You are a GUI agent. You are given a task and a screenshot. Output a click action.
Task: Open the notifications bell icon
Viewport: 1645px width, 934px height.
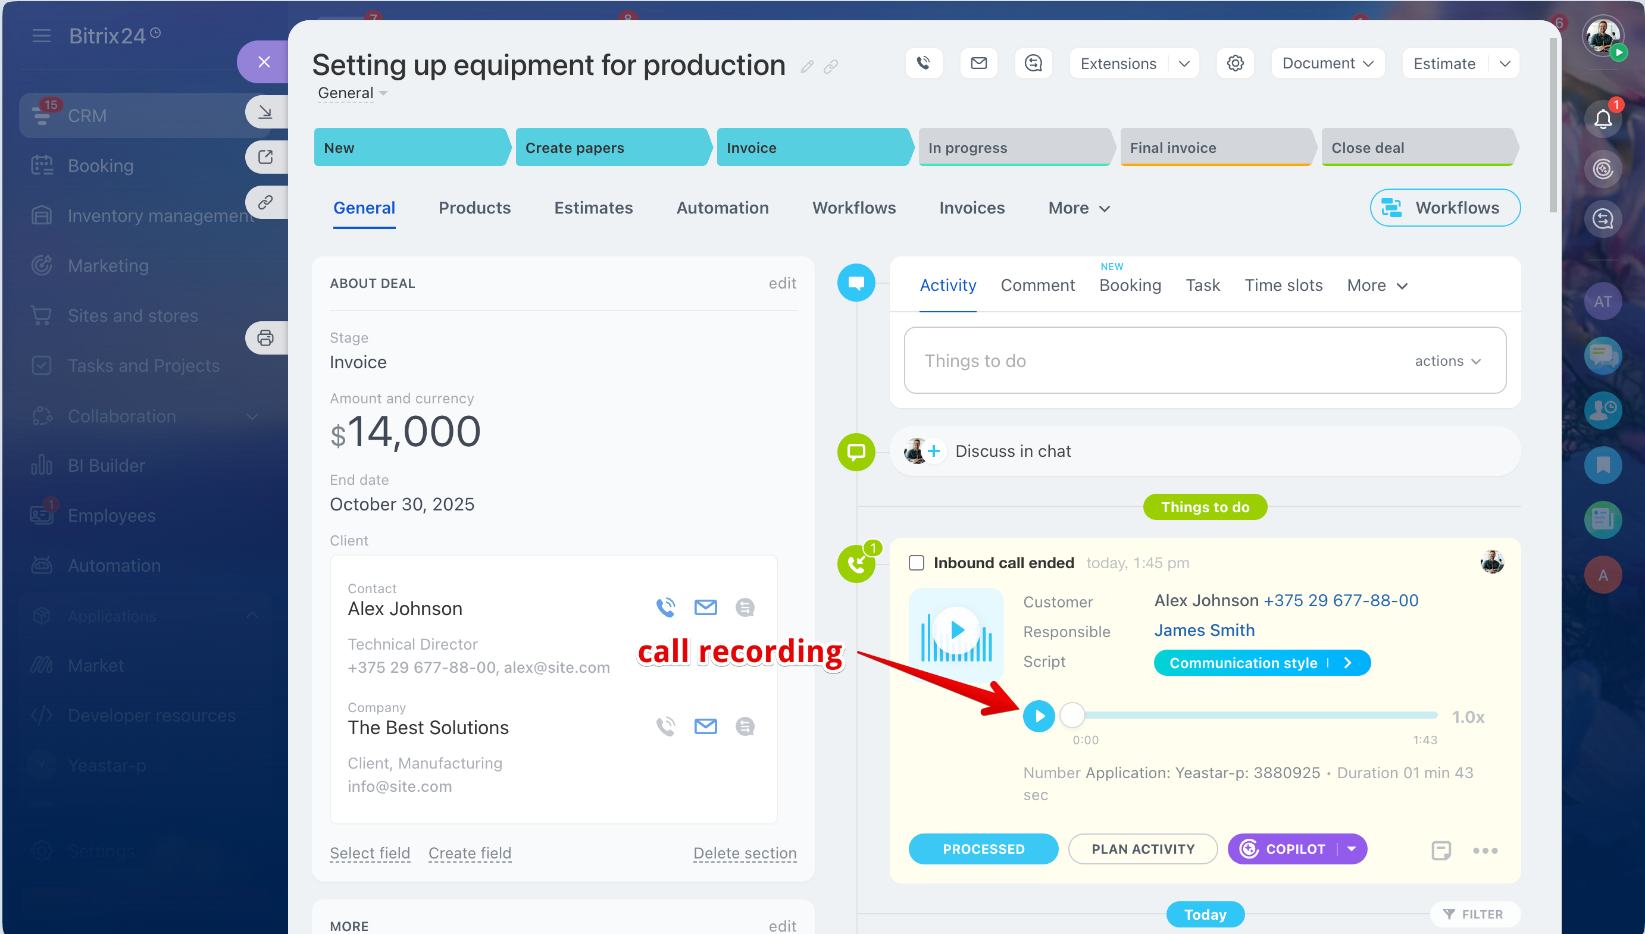point(1602,118)
